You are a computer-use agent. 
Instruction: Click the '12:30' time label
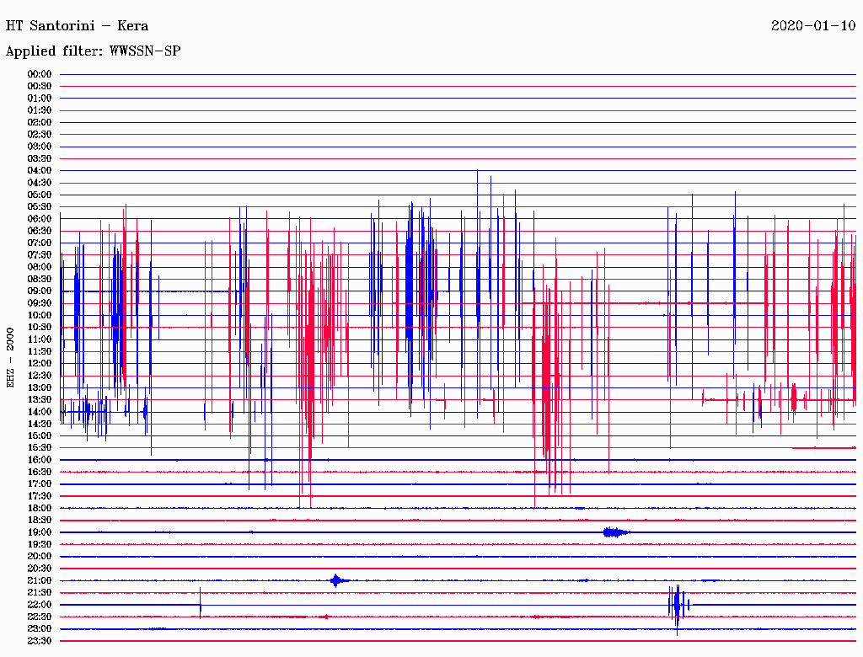tap(40, 376)
